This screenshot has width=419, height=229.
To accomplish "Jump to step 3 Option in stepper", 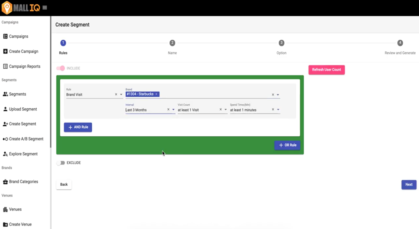I will point(281,43).
